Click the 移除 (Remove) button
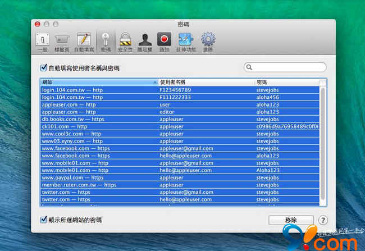The width and height of the screenshot is (365, 251). click(291, 220)
